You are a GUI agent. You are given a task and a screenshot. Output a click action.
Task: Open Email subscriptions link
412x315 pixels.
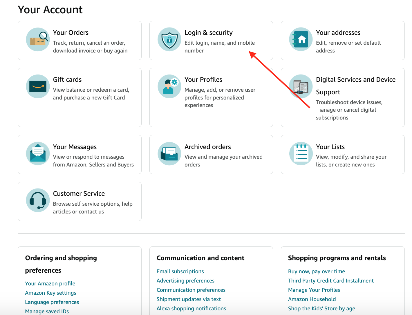point(180,271)
